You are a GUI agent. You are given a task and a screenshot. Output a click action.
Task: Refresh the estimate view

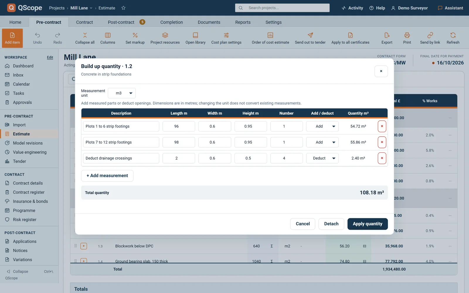453,38
